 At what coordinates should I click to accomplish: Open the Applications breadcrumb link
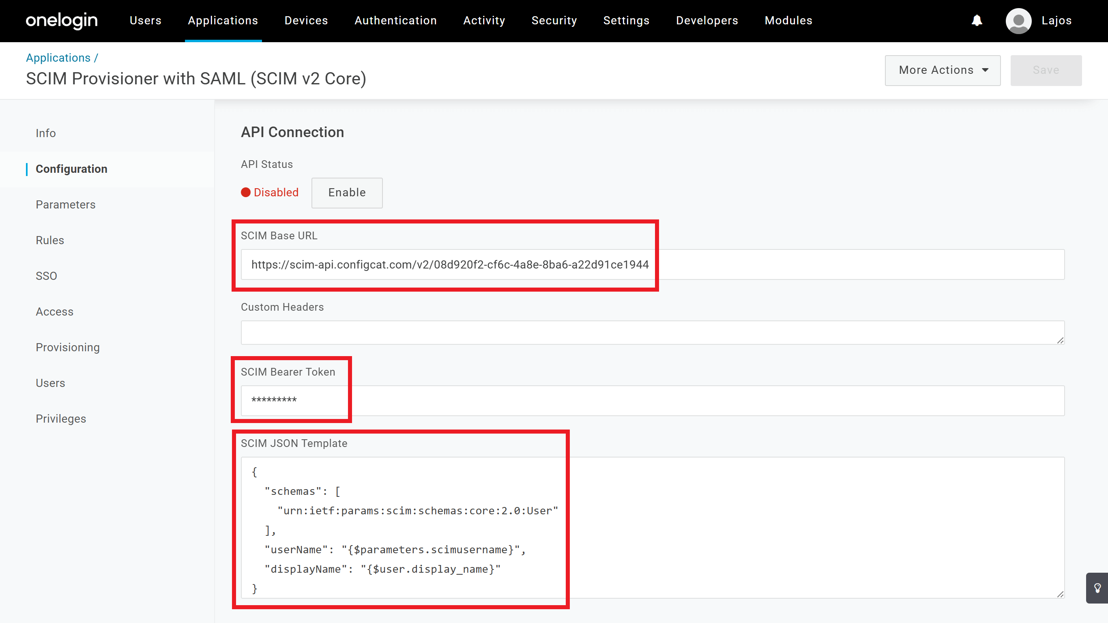(x=58, y=57)
